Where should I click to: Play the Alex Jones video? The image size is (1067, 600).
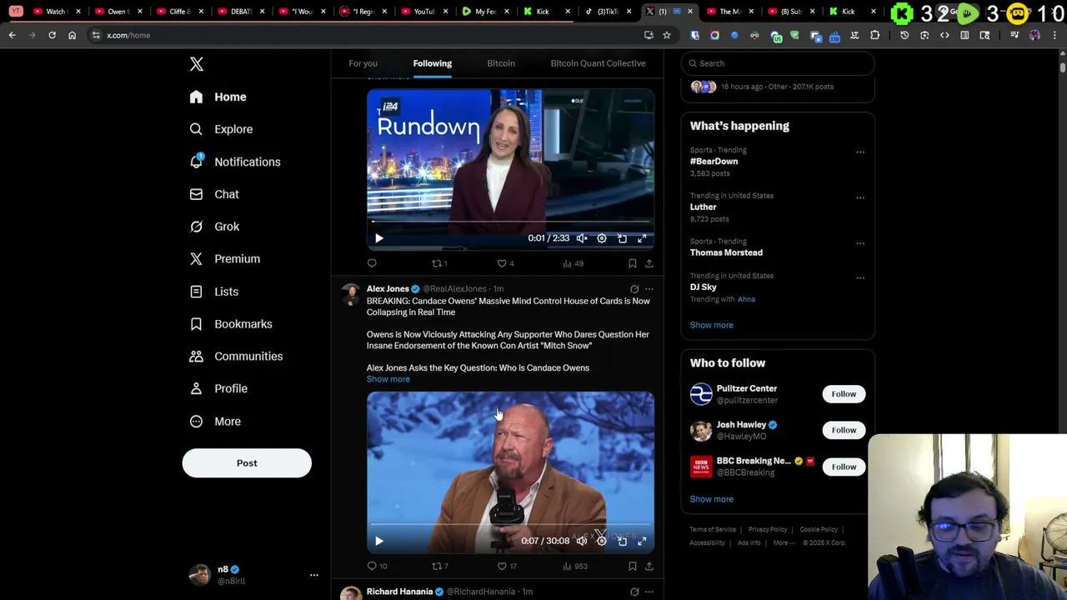379,541
